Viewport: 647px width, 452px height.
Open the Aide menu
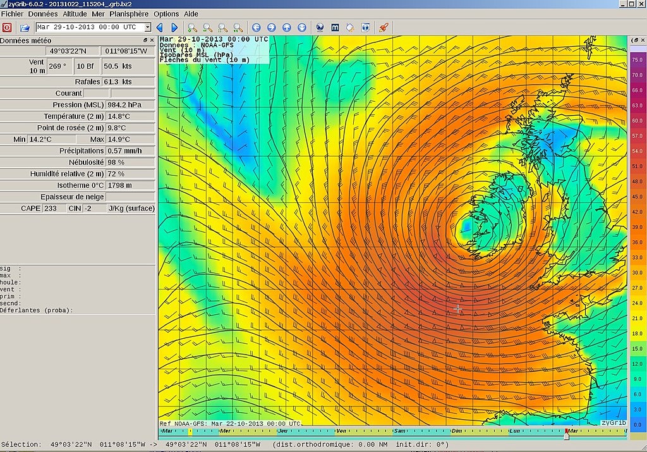tap(191, 14)
